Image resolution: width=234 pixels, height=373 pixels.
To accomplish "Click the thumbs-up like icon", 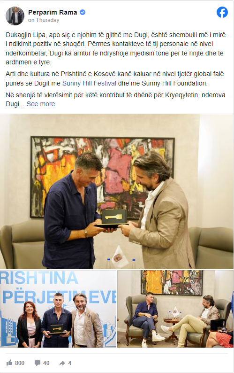I will click(x=9, y=363).
